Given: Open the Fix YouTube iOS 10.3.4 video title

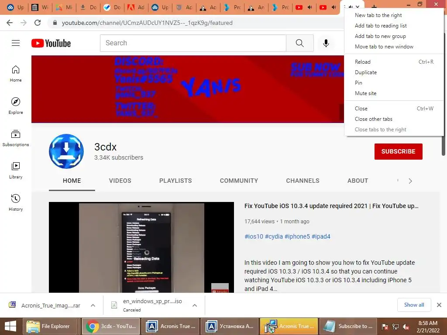Looking at the screenshot, I should coord(331,206).
